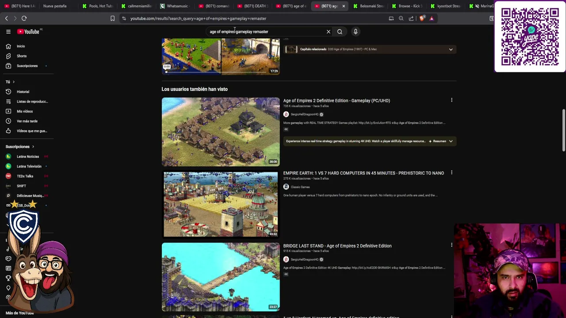
Task: Open Mis vídeos in the sidebar
Action: (x=25, y=111)
